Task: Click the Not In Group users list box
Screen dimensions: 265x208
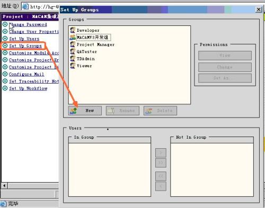Action: (x=212, y=170)
